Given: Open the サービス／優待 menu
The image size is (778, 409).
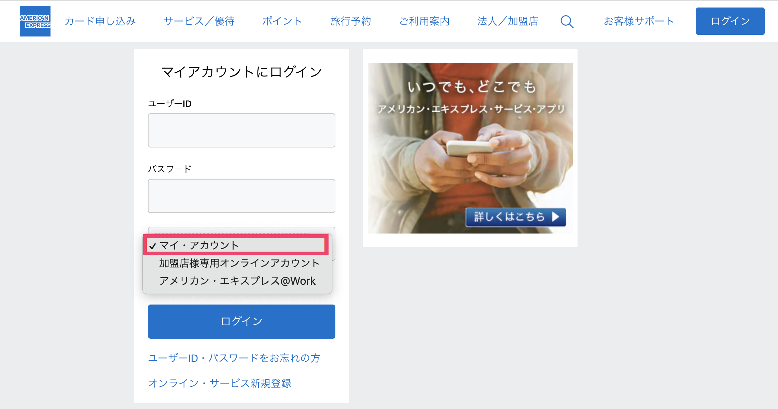Looking at the screenshot, I should 199,21.
